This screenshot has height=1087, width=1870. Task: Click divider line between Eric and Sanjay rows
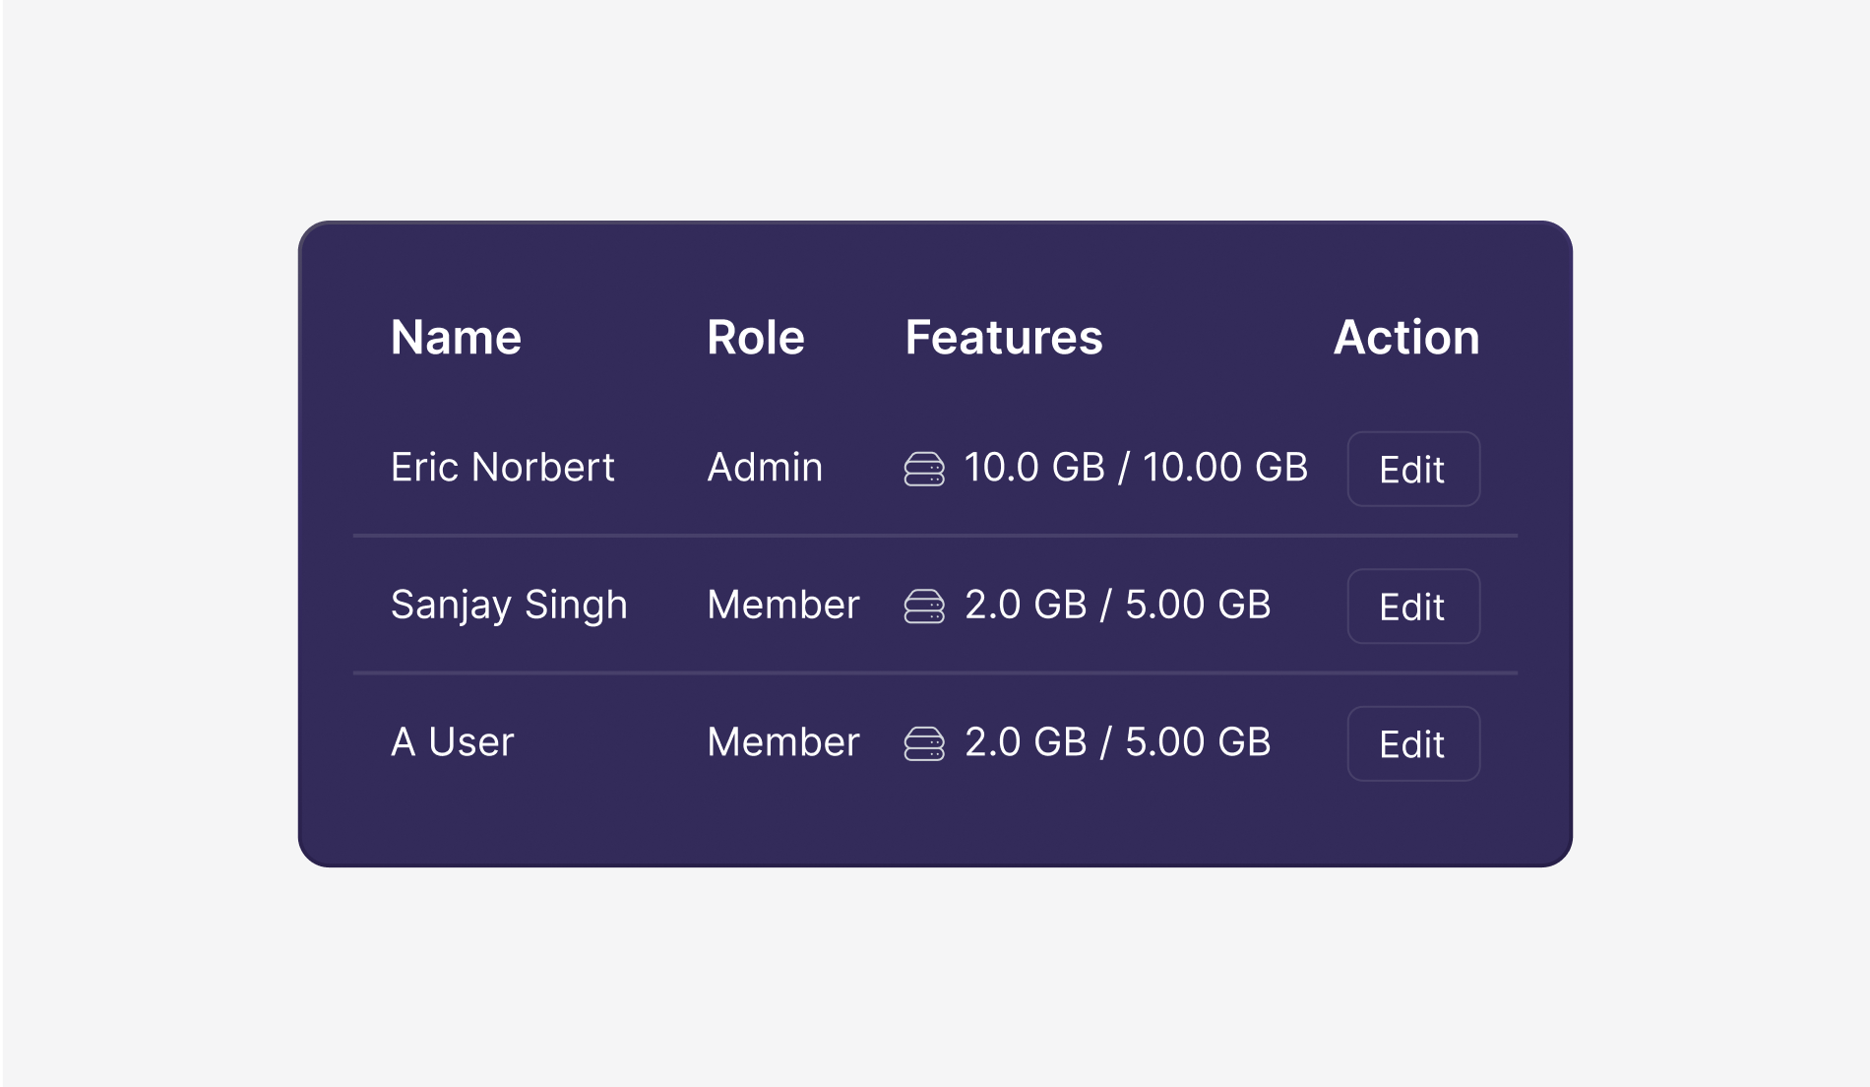pos(935,536)
